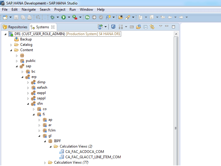Viewport: 221px width, 166px height.
Task: Collapse the erp package
Action: pos(22,77)
